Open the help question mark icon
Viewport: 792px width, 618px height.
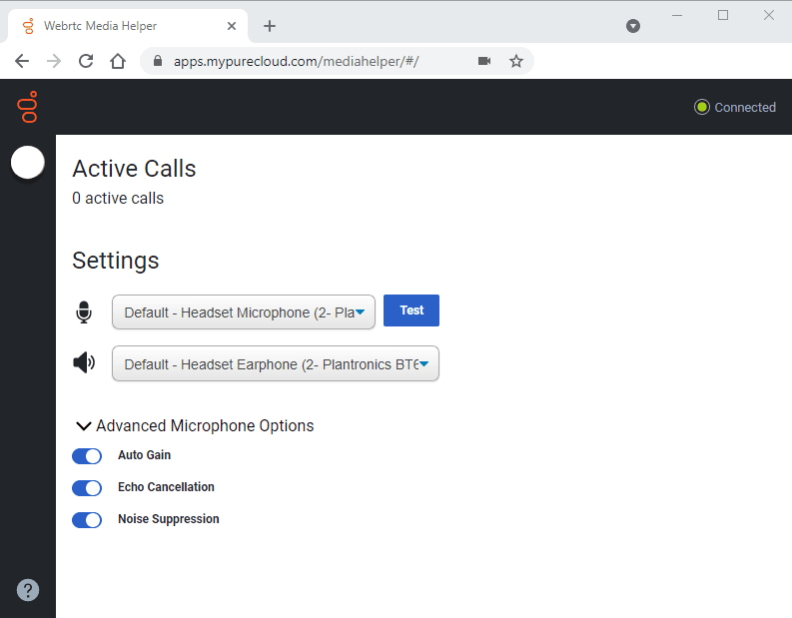pyautogui.click(x=28, y=590)
